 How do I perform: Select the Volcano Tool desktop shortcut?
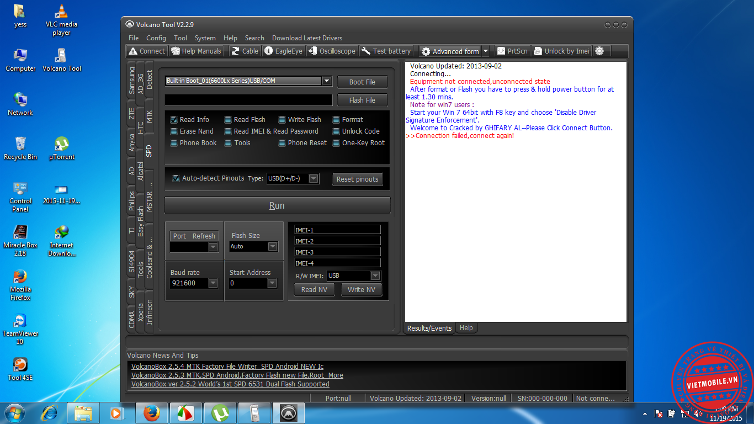tap(61, 61)
